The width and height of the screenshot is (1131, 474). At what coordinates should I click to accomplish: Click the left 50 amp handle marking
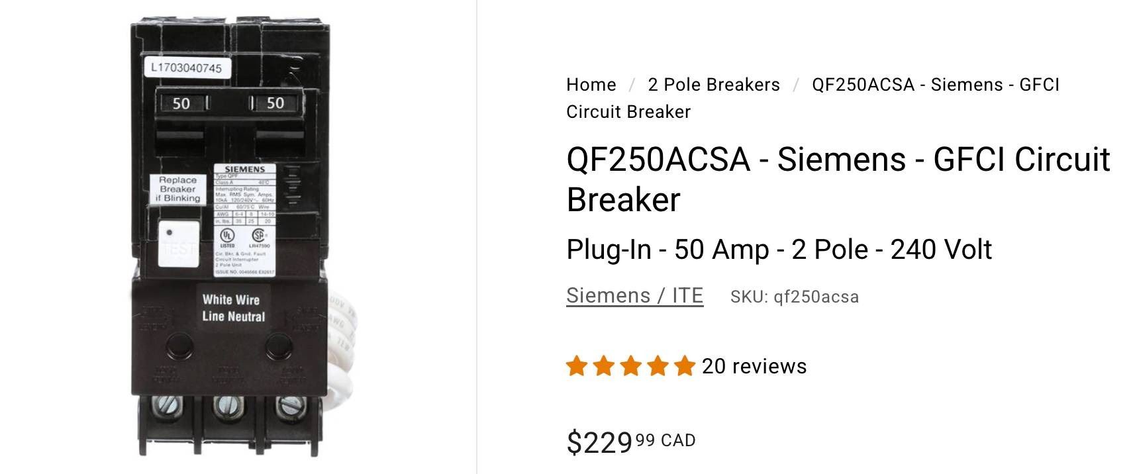click(181, 103)
